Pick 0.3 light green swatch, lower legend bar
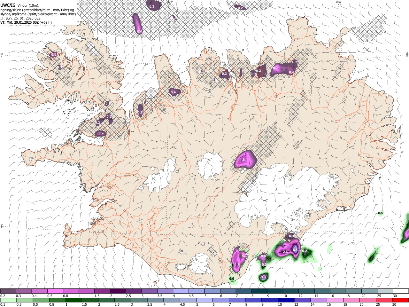This screenshot has width=409, height=307. click(25, 300)
